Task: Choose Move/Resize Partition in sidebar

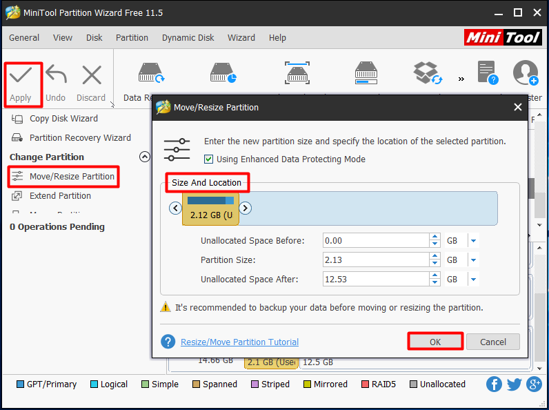Action: tap(63, 176)
